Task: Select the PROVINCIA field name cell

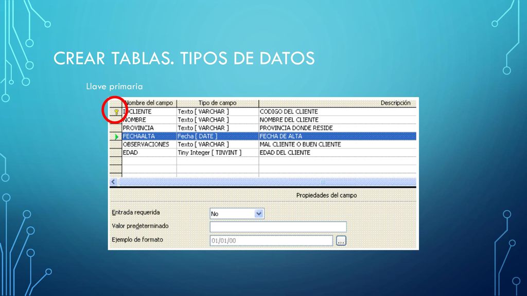Action: pyautogui.click(x=149, y=128)
